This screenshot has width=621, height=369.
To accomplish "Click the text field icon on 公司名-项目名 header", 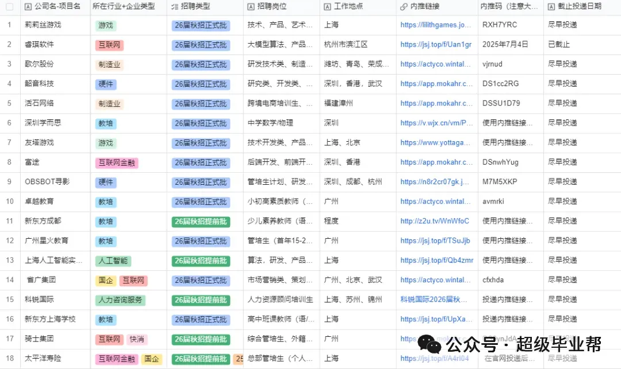I will (27, 7).
